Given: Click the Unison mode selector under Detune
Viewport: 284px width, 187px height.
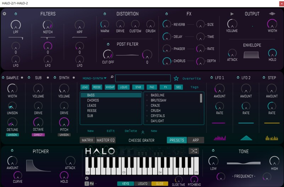Looking at the screenshot, I should click(x=12, y=135).
